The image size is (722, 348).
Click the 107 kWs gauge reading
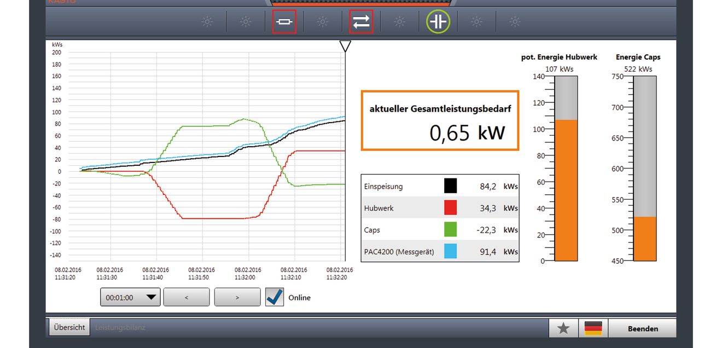[x=560, y=69]
